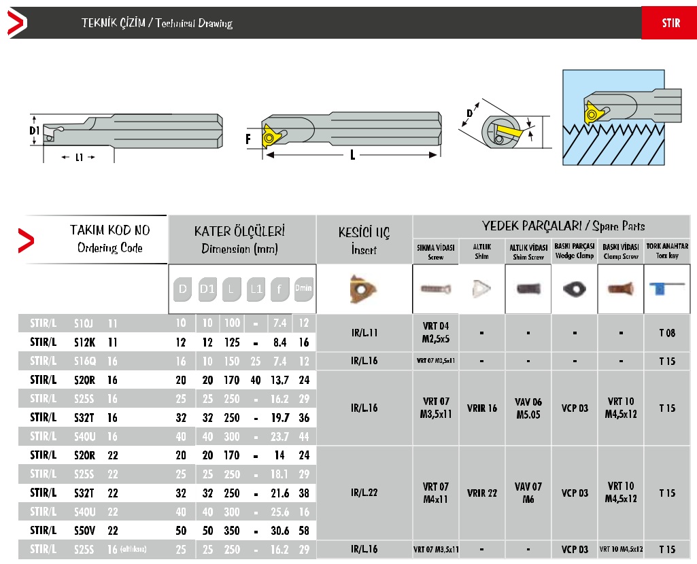Select the STIR/L S20R 16 row

click(x=167, y=380)
